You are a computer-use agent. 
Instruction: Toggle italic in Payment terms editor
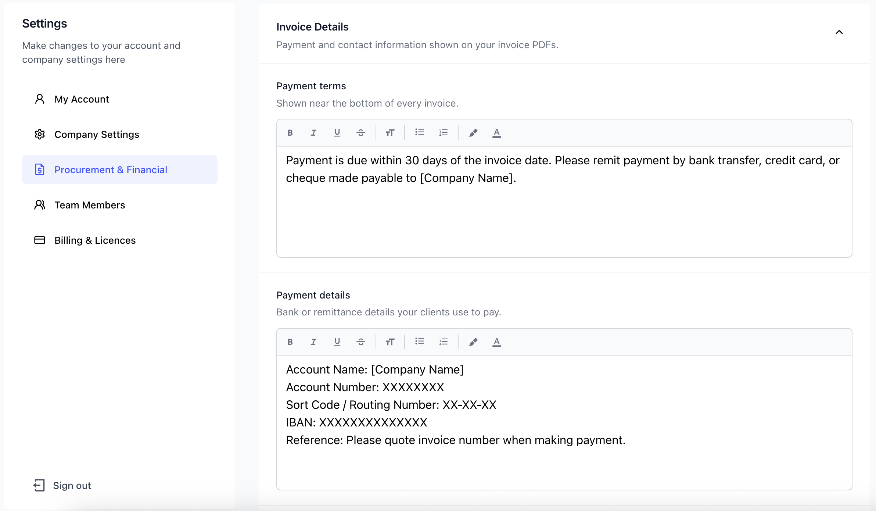click(313, 133)
